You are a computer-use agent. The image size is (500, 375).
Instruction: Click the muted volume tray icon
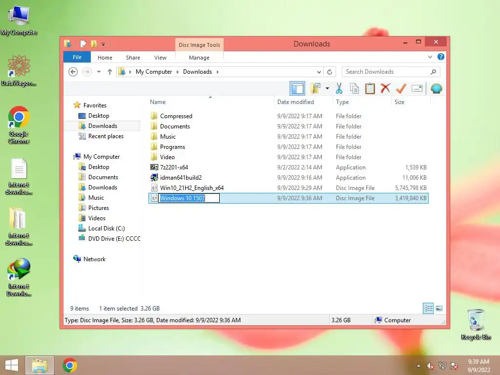tap(430, 366)
